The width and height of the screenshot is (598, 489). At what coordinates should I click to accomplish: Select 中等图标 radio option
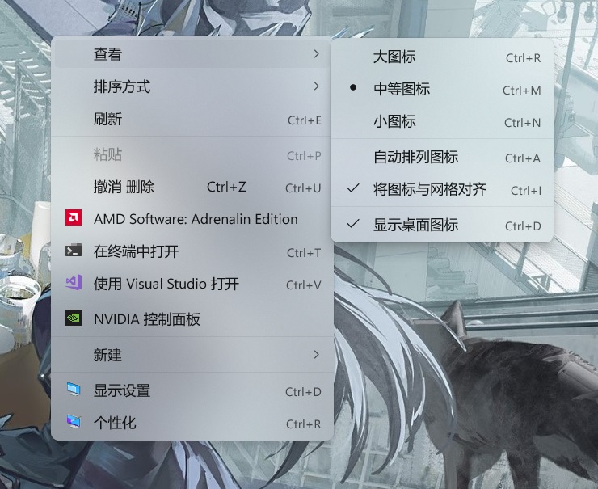click(x=442, y=89)
